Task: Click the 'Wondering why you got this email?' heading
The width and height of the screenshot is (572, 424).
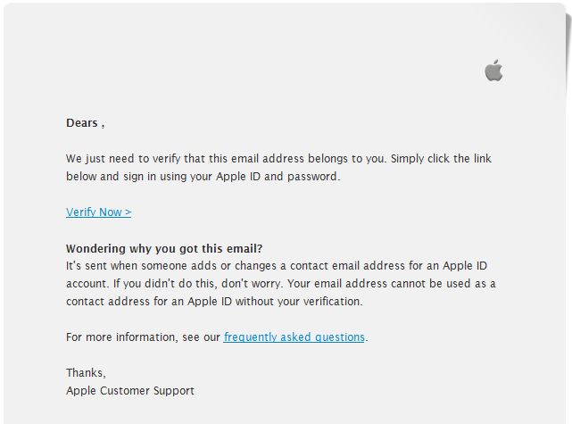Action: coord(164,249)
